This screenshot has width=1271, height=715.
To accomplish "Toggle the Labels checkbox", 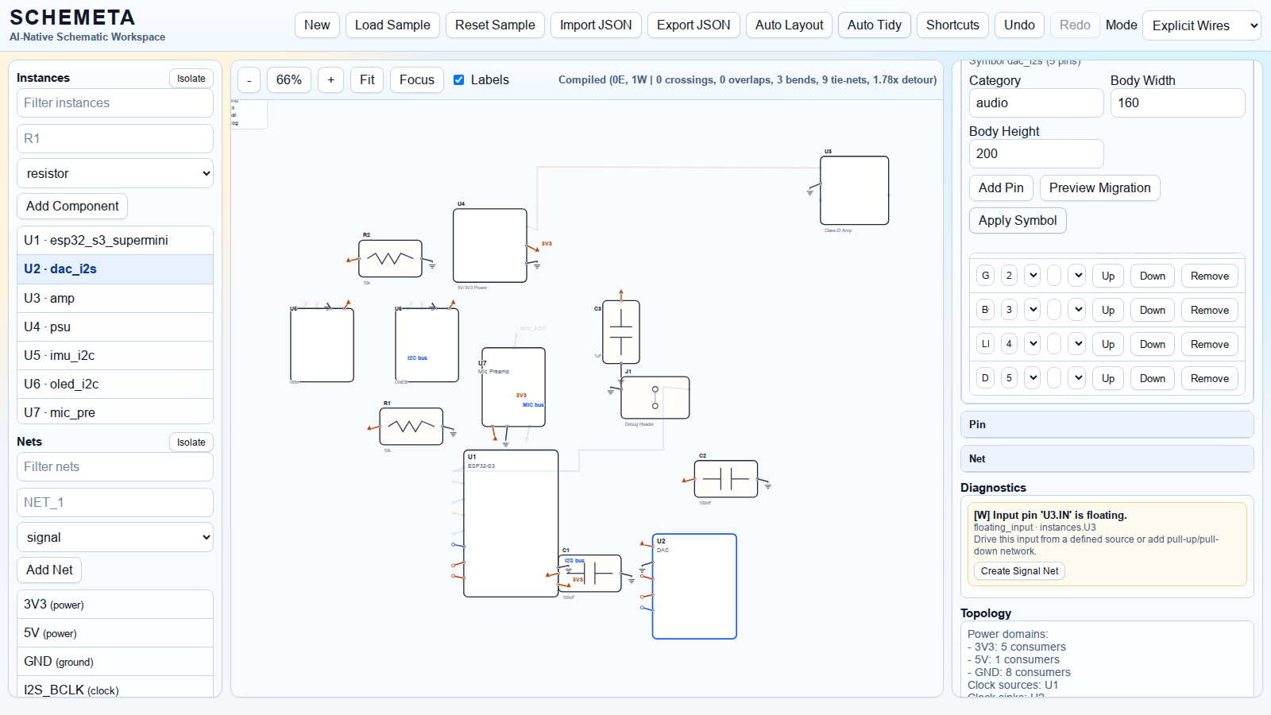I will pos(459,80).
